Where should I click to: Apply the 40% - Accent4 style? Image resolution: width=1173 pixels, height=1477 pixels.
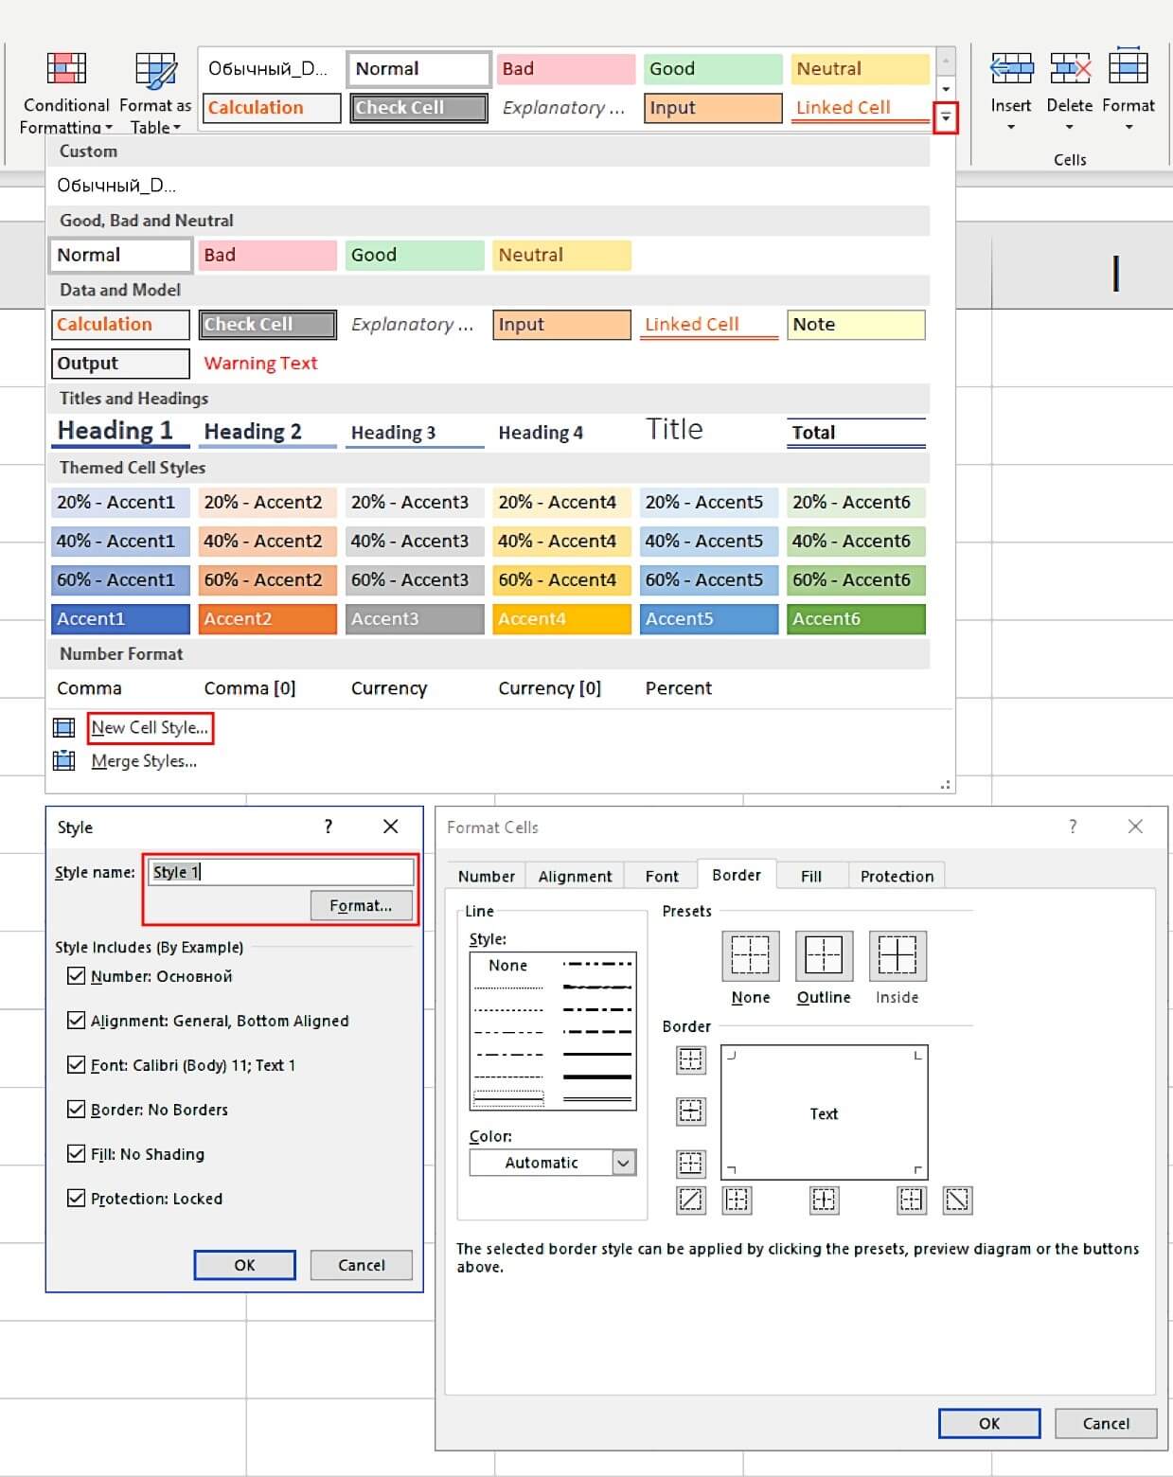(x=561, y=541)
